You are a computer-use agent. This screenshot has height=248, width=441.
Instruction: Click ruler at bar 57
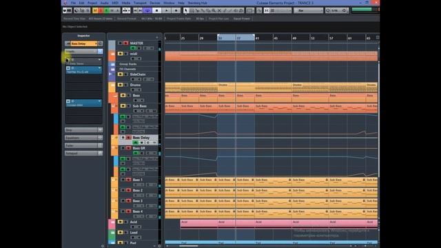pos(331,38)
